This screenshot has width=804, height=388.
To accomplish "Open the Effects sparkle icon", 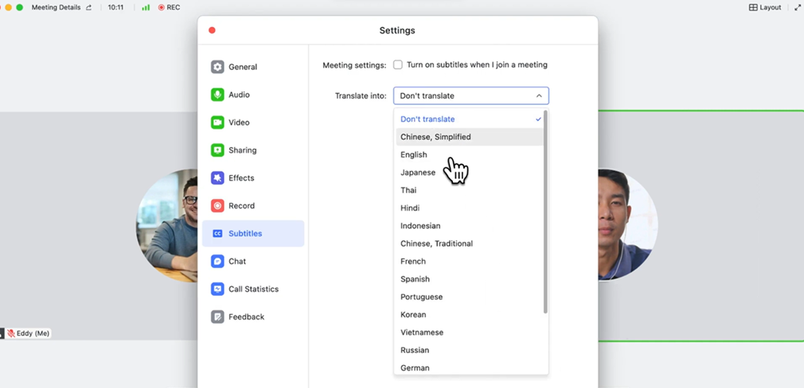I will pyautogui.click(x=217, y=178).
